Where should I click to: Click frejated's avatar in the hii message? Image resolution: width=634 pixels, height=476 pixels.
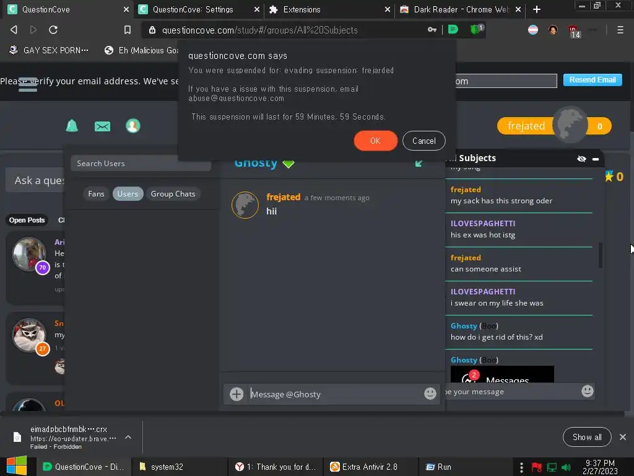pyautogui.click(x=245, y=205)
